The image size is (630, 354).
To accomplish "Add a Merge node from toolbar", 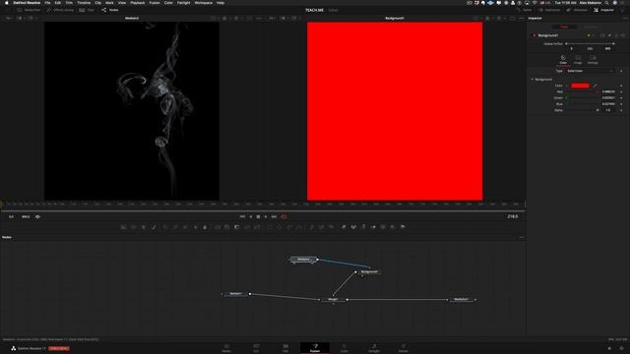I will click(218, 227).
